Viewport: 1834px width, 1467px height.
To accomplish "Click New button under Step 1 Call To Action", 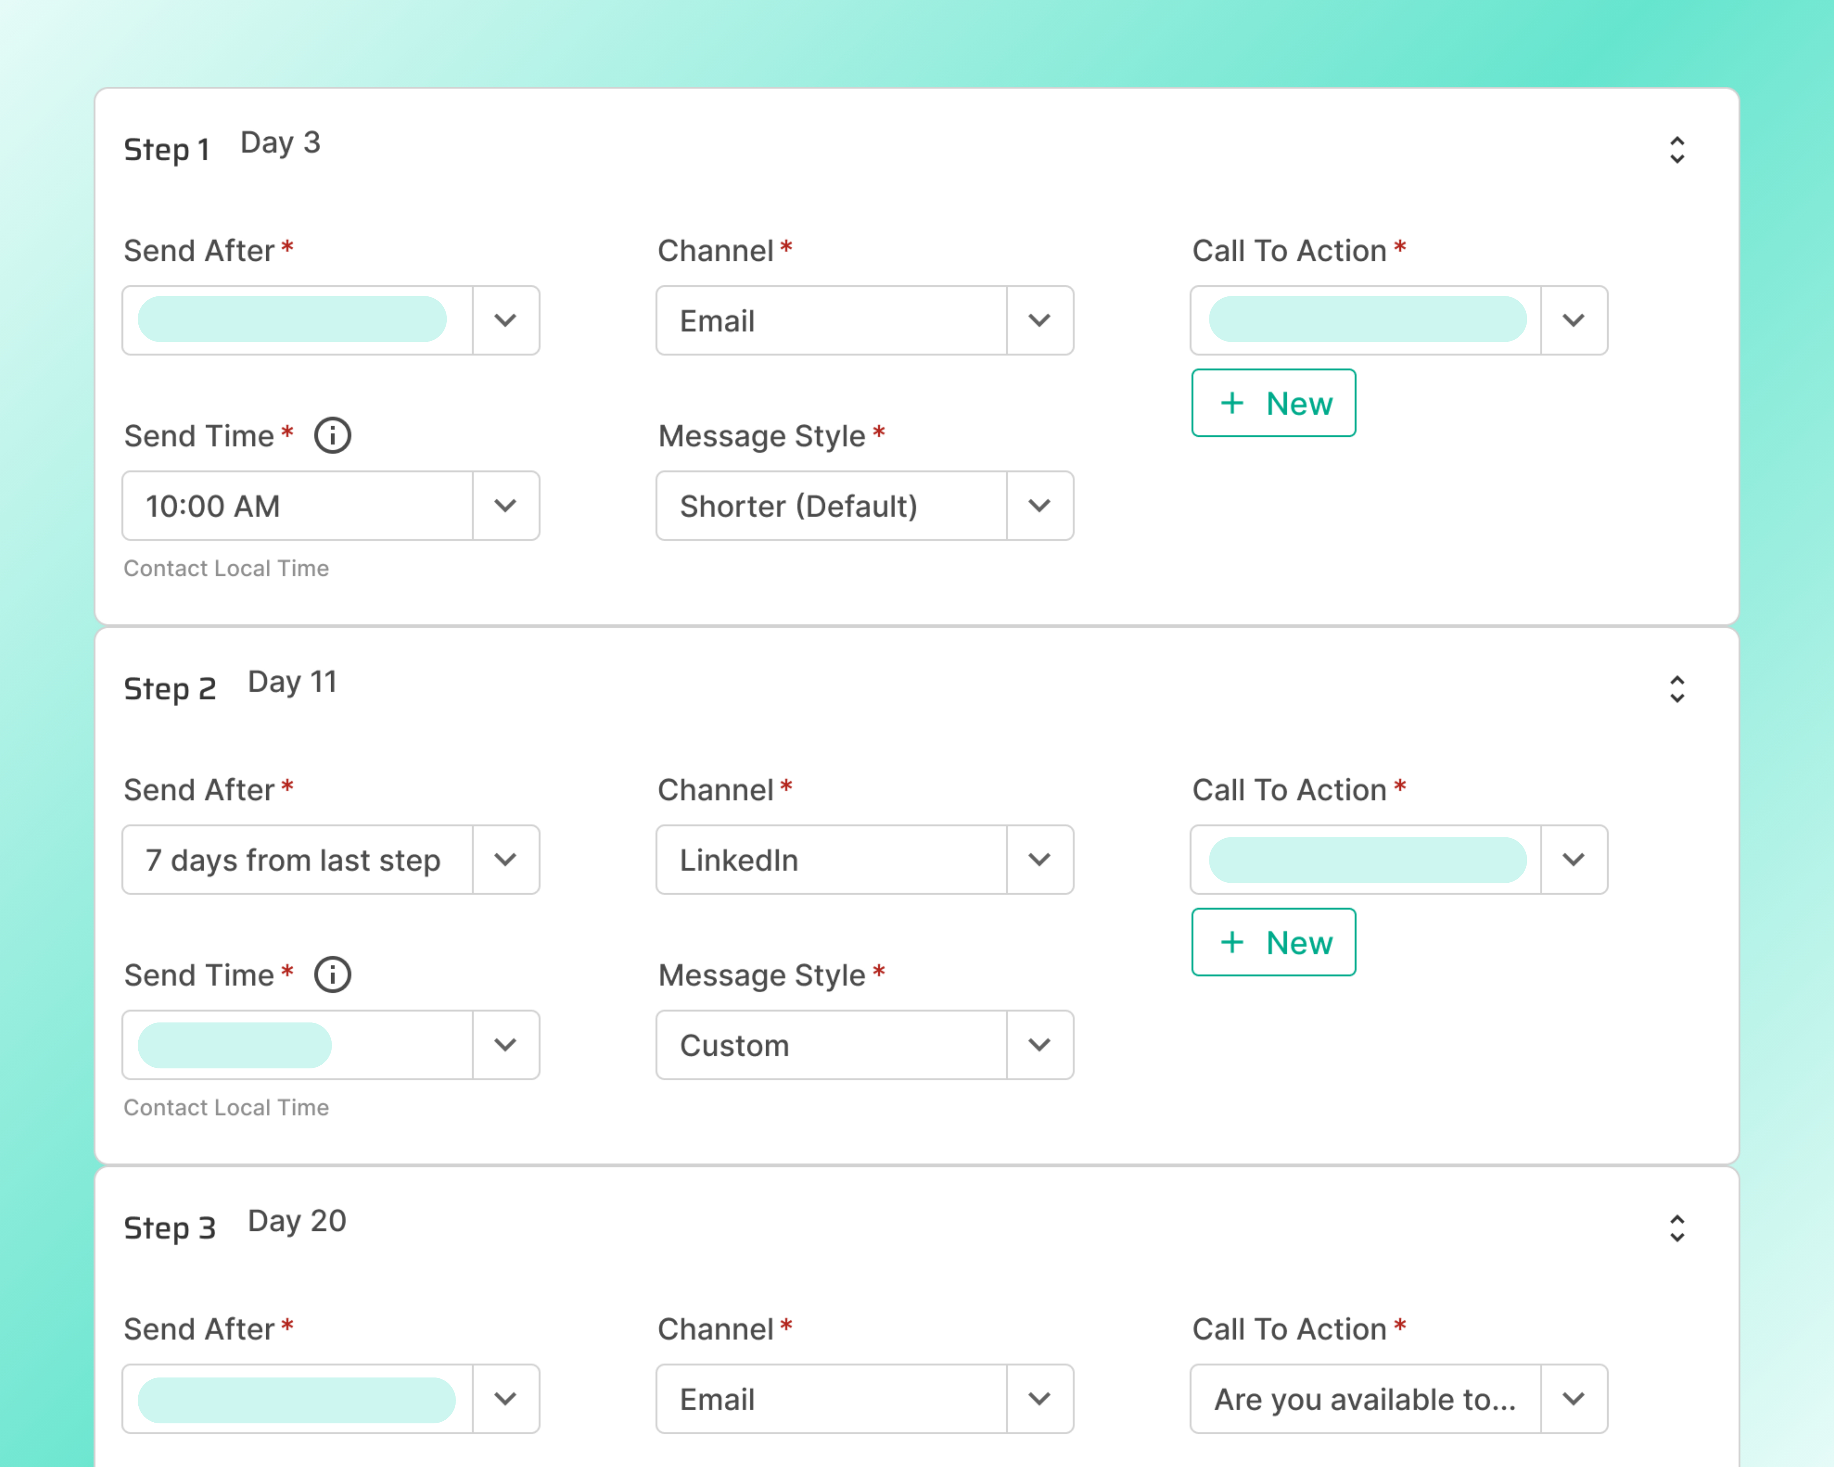I will [x=1273, y=403].
